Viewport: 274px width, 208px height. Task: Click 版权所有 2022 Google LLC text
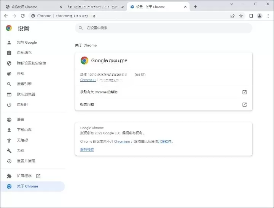coord(113,133)
